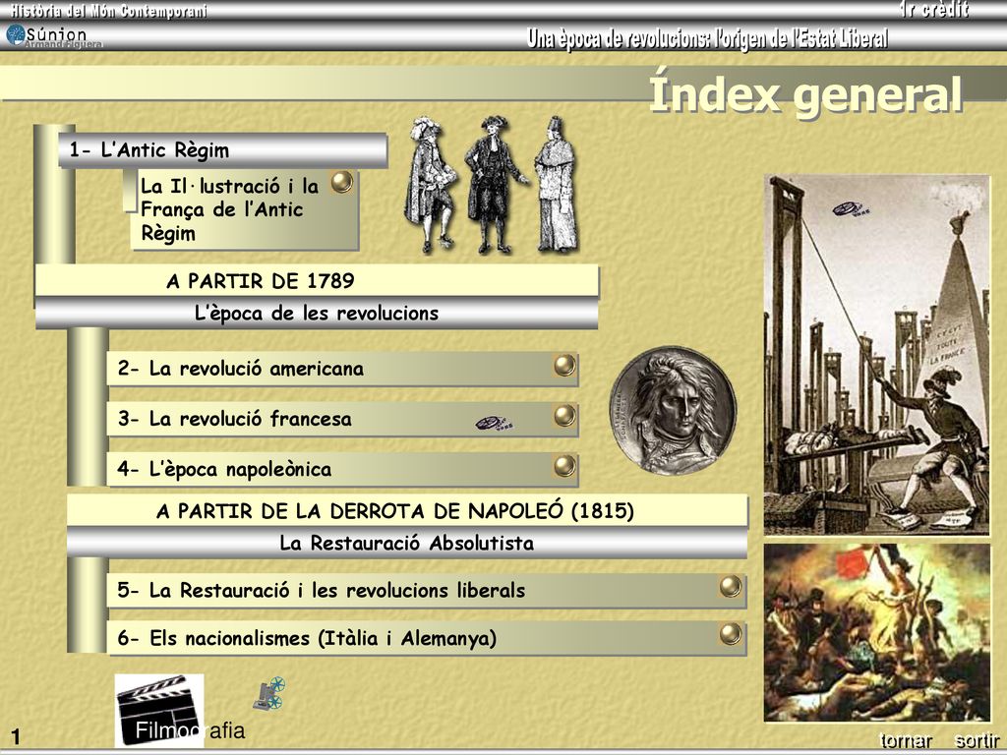Click slide number 1

pyautogui.click(x=16, y=737)
